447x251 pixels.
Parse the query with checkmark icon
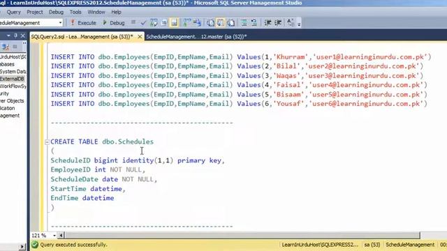point(143,23)
